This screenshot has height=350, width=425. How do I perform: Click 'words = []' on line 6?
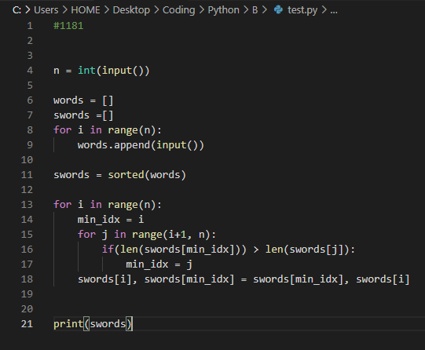tap(83, 100)
